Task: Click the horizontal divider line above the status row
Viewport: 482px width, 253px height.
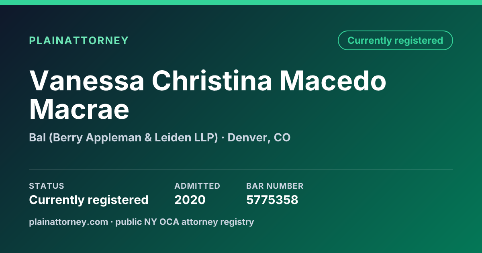Action: pyautogui.click(x=241, y=169)
